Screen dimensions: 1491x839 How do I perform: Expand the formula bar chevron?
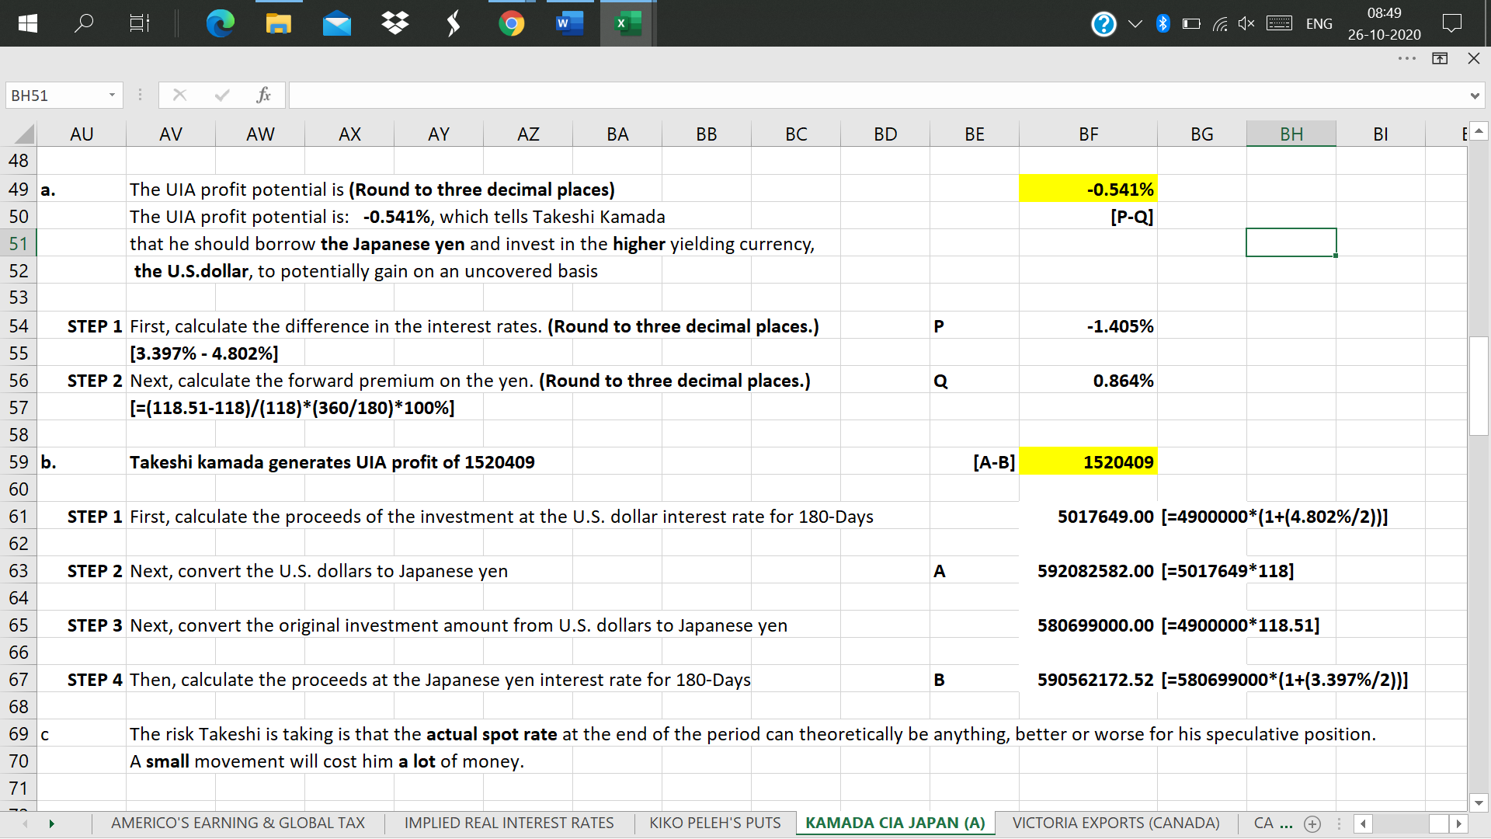1474,96
